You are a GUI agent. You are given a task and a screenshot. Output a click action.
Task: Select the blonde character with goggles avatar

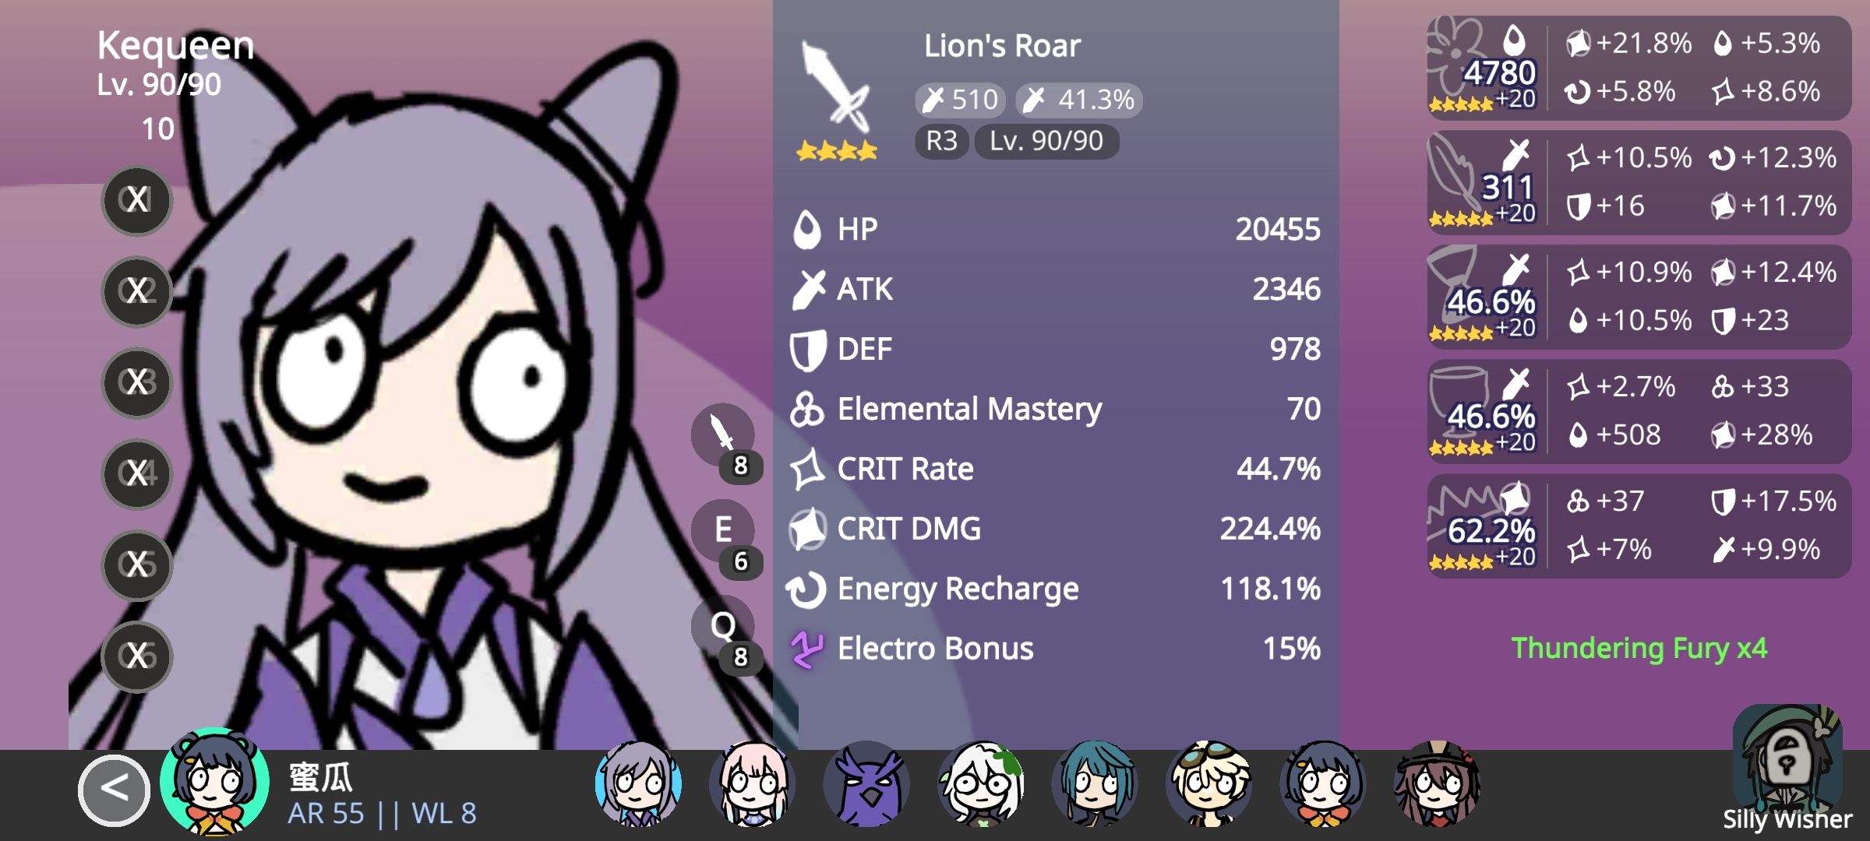click(1209, 783)
